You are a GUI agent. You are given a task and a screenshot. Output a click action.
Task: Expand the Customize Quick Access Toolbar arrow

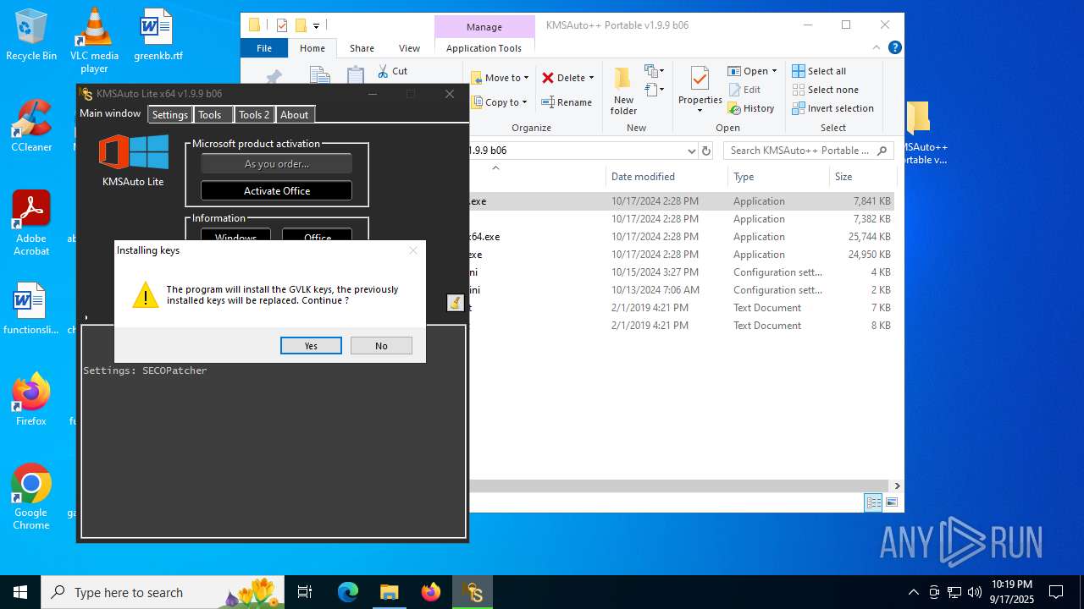[x=316, y=26]
